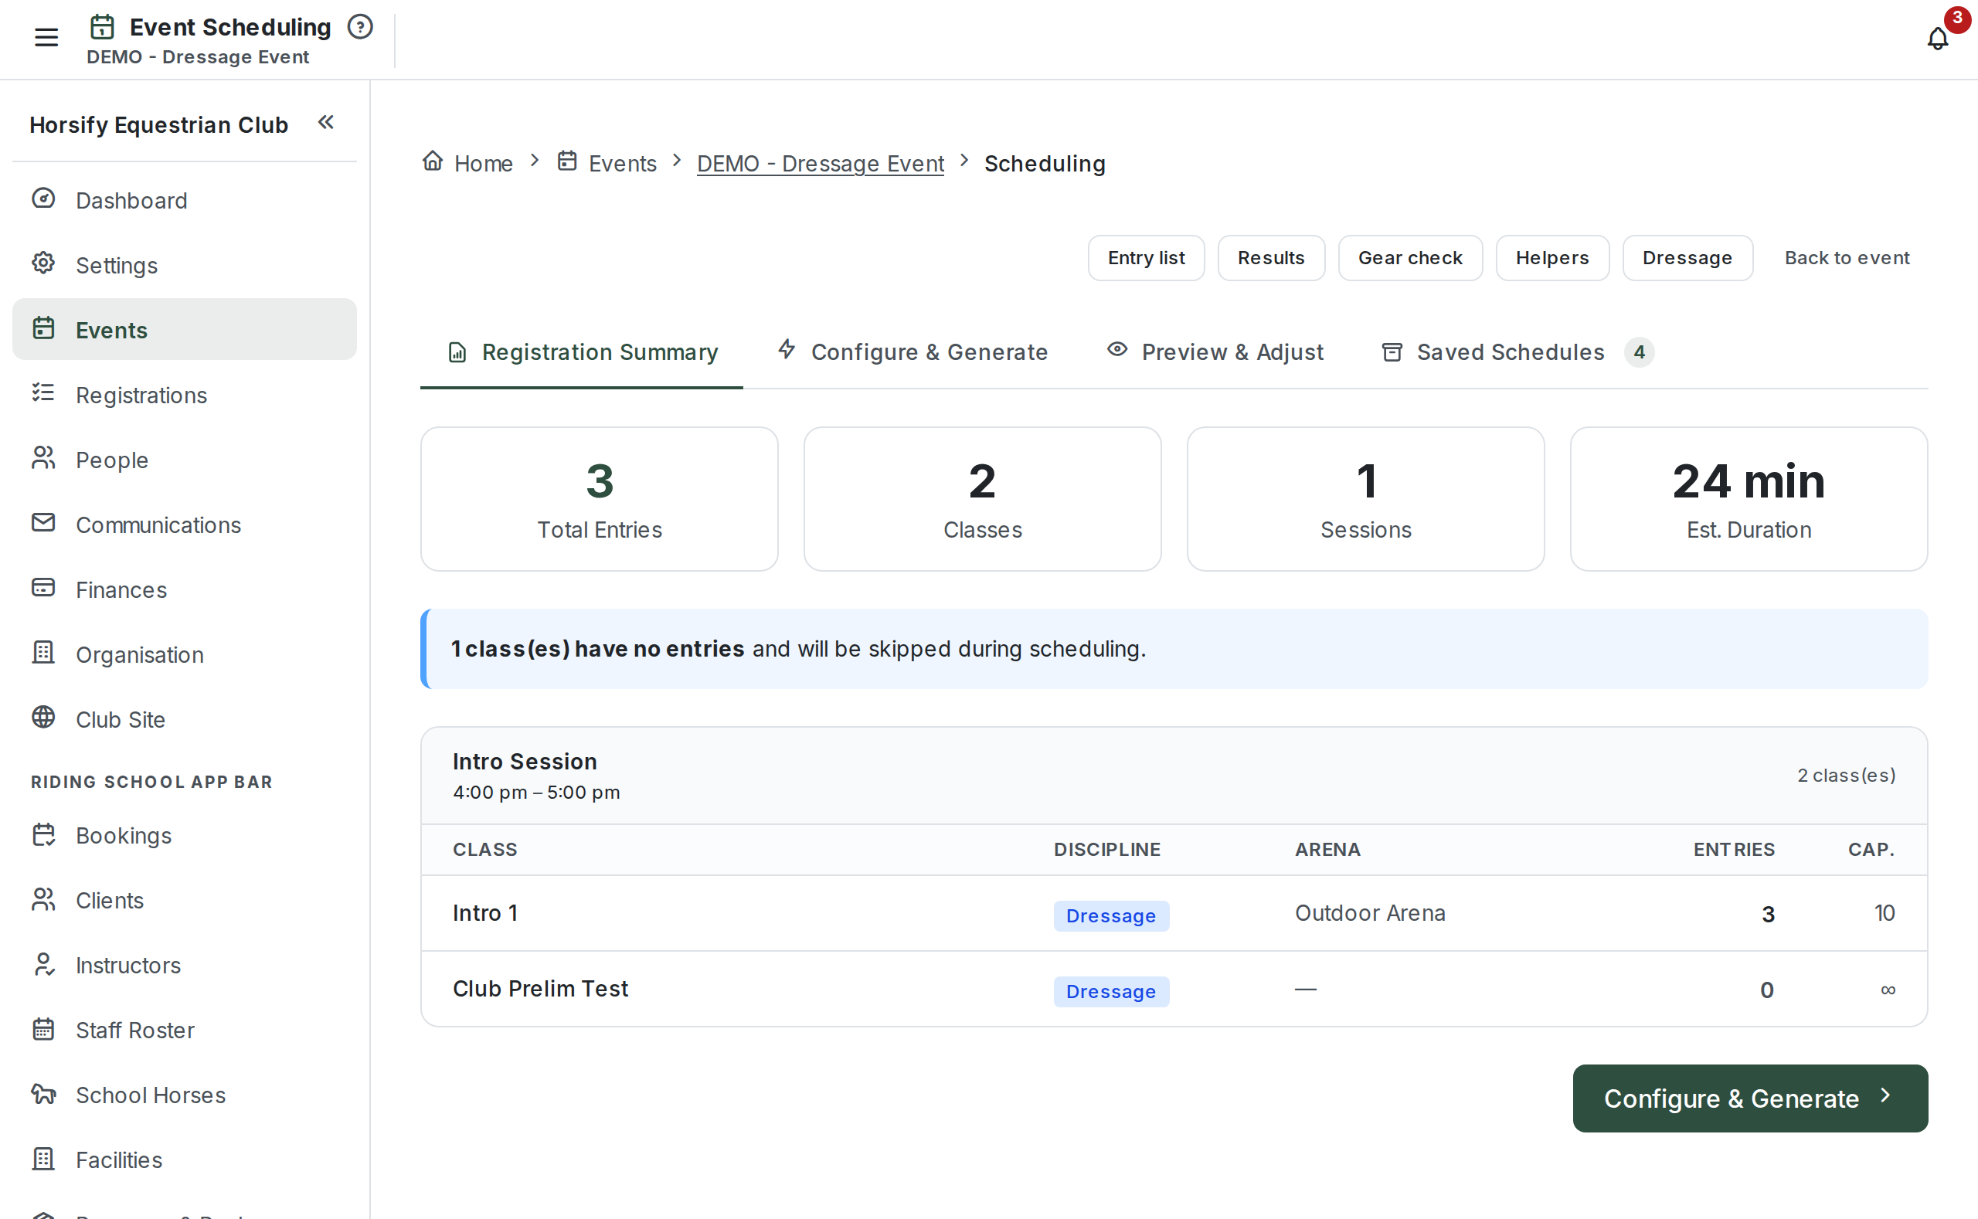The height and width of the screenshot is (1219, 1978).
Task: Click the Dressage button in top row
Action: [1687, 258]
